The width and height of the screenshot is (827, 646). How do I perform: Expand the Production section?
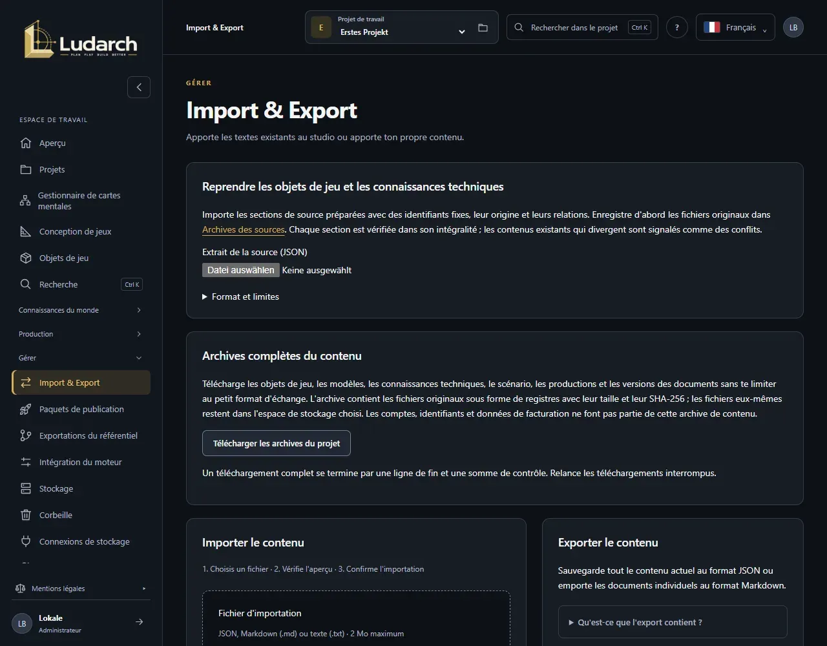click(x=81, y=334)
